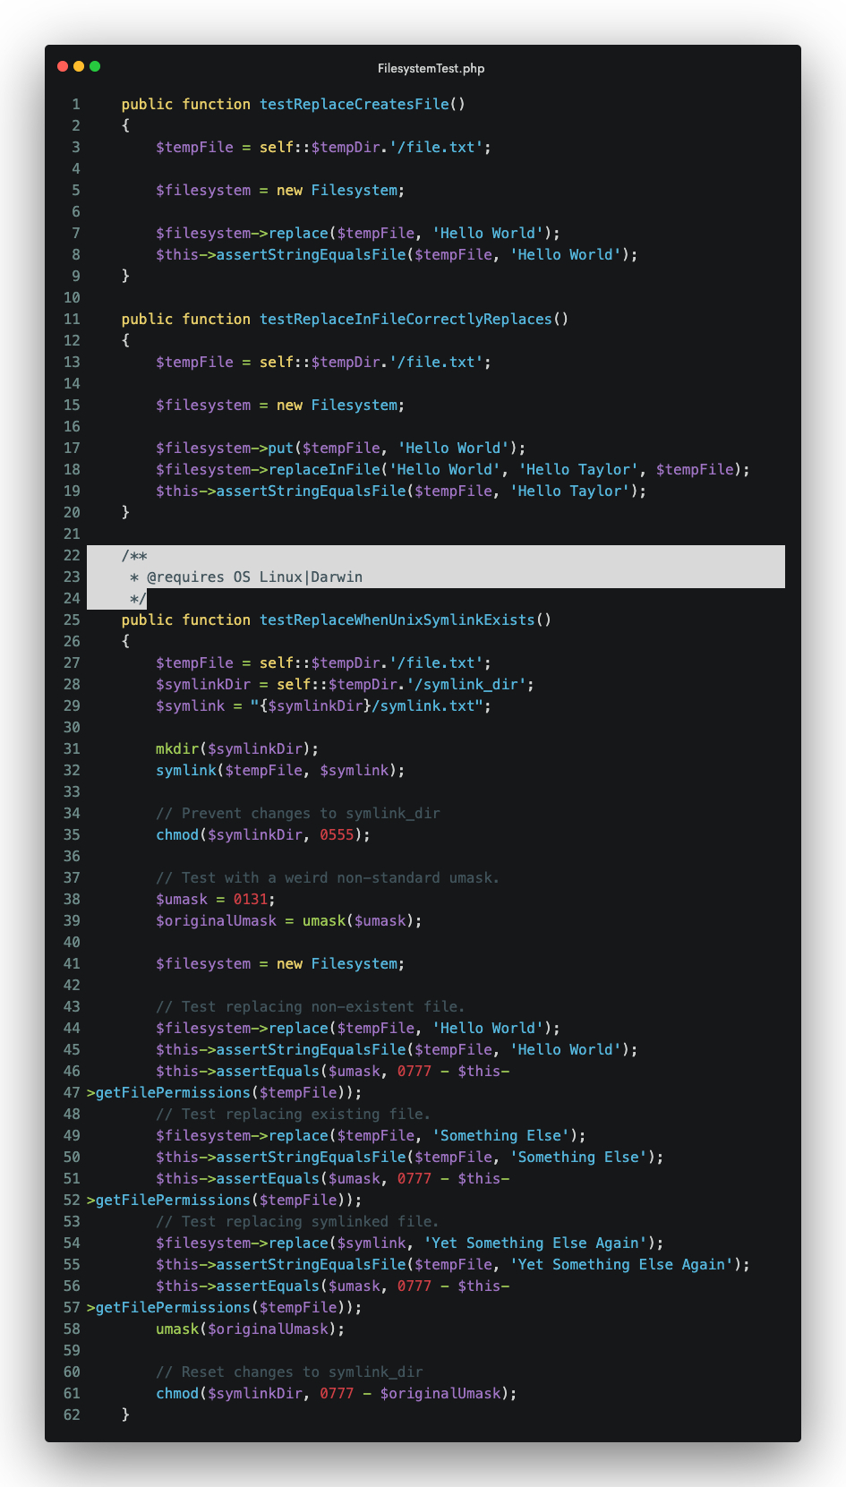Image resolution: width=846 pixels, height=1487 pixels.
Task: Click comment 'Reset changes to symlink_dir'
Action: 289,1372
